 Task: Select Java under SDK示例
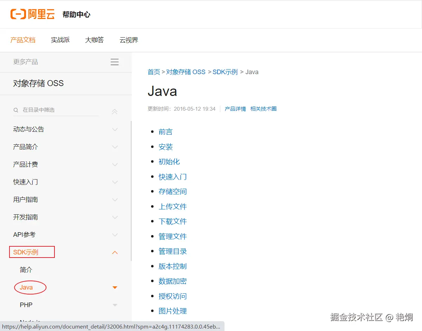tap(26, 287)
